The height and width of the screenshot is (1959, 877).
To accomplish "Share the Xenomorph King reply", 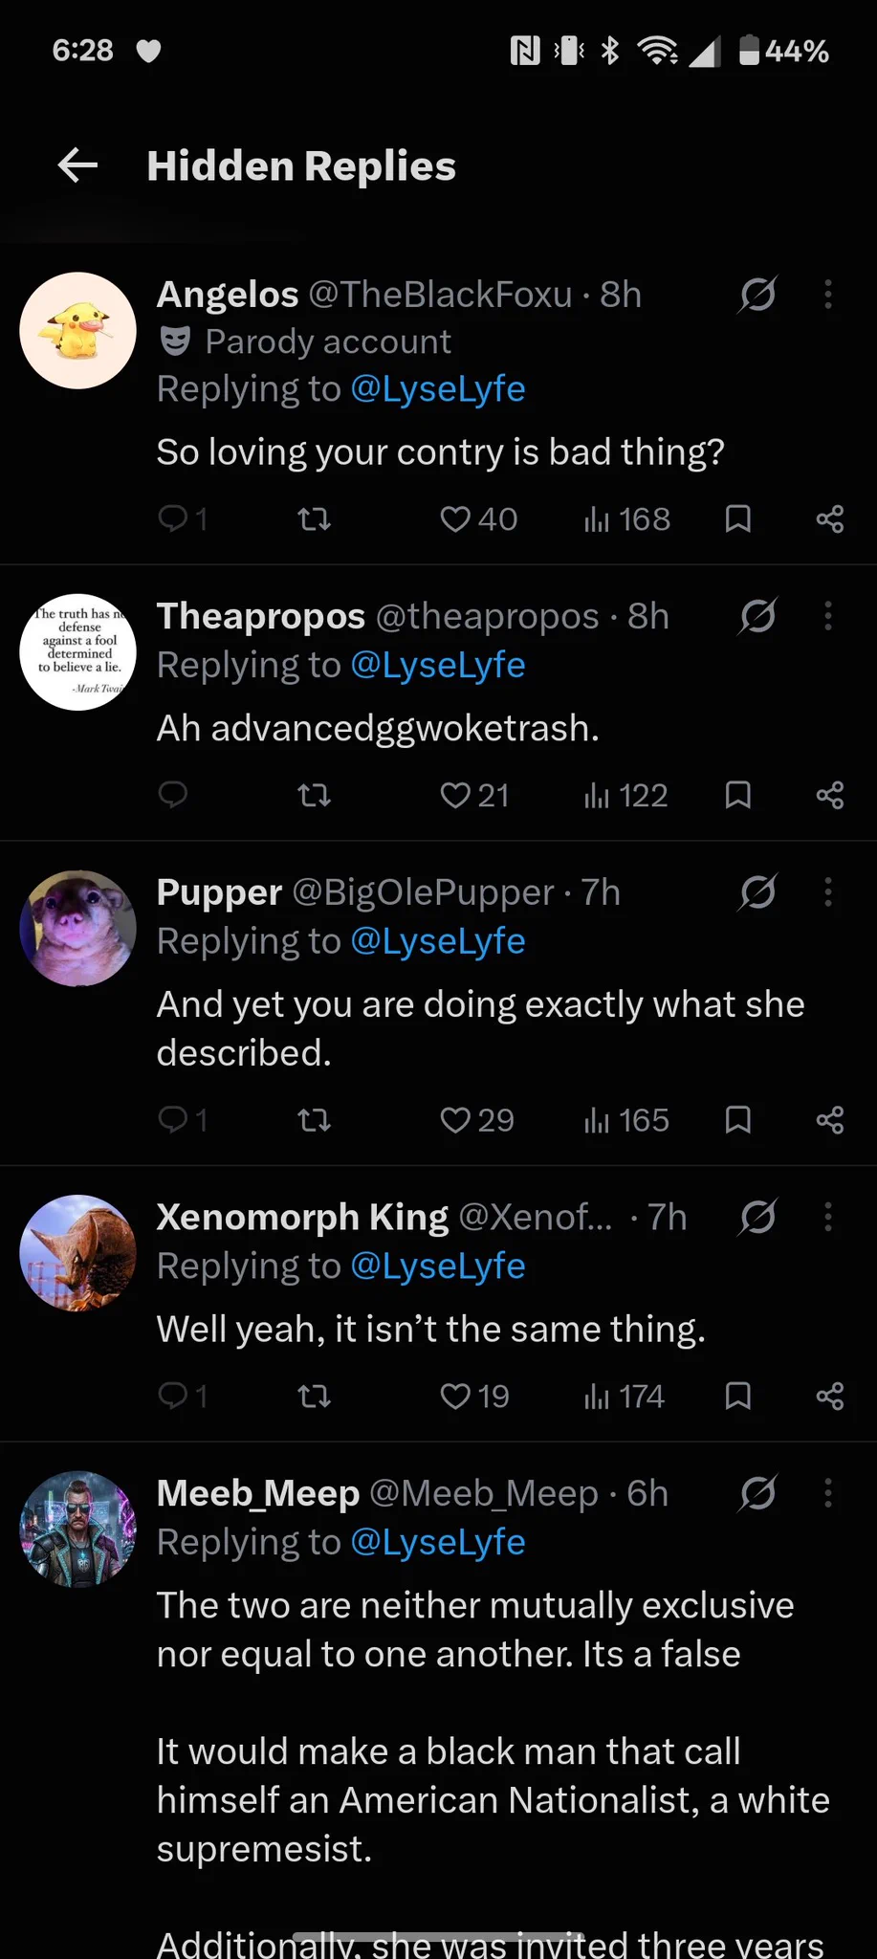I will [830, 1397].
